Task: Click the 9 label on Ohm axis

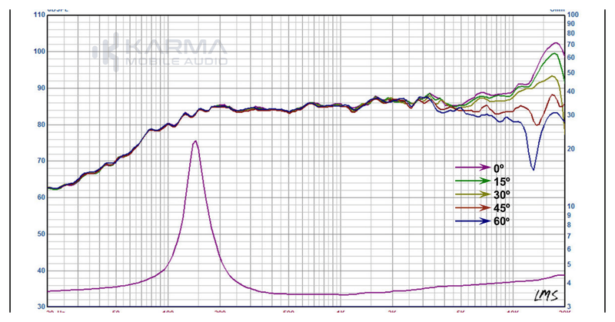Action: (x=569, y=215)
